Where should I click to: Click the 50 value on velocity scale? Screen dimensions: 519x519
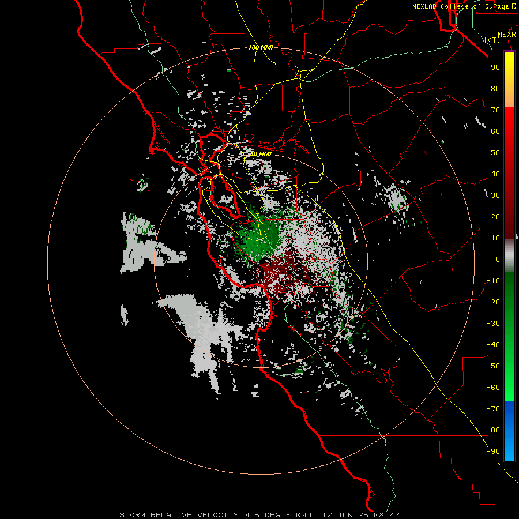[495, 153]
